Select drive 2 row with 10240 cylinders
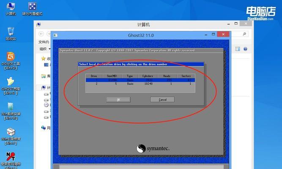The width and height of the screenshot is (282, 169). coord(140,84)
